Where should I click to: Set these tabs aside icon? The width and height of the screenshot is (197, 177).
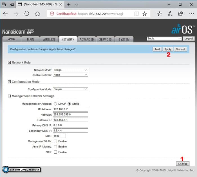[x=12, y=5]
